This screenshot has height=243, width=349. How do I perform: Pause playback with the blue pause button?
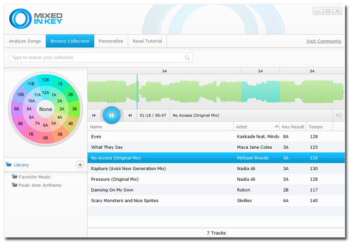(x=112, y=115)
